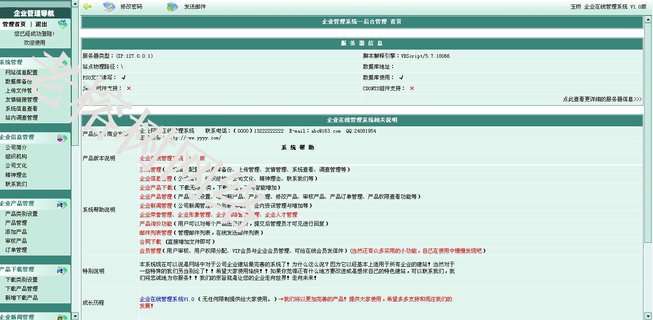The width and height of the screenshot is (653, 320).
Task: Collapse the 系统管理 sidebar section
Action: (11, 62)
